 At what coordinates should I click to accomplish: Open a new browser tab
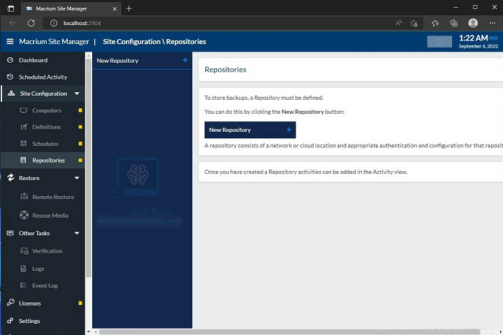(x=129, y=8)
